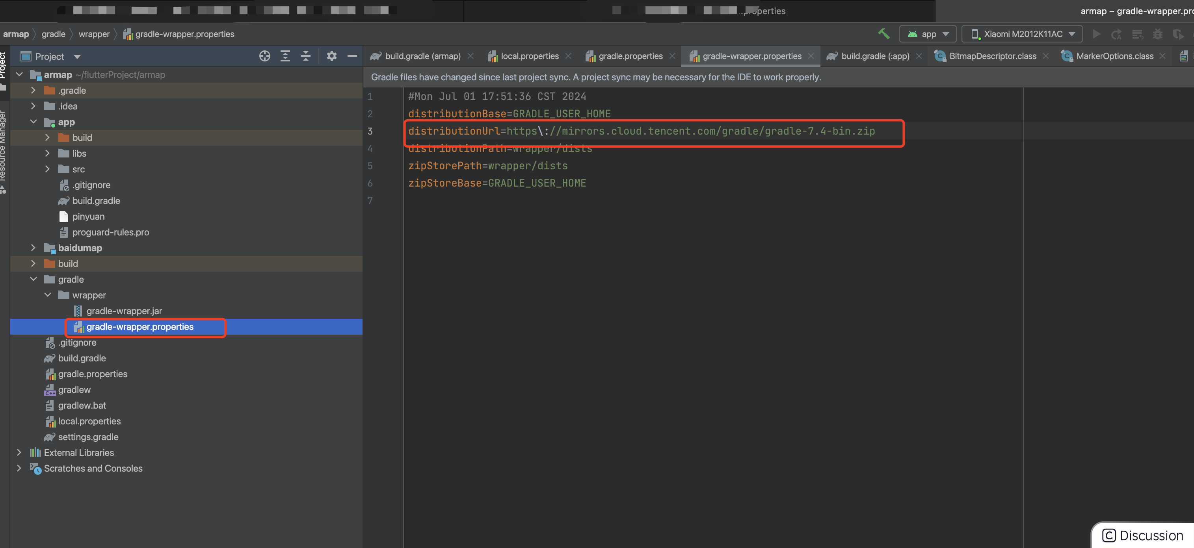Click the Profile app icon in toolbar
The width and height of the screenshot is (1194, 548).
pyautogui.click(x=1178, y=34)
